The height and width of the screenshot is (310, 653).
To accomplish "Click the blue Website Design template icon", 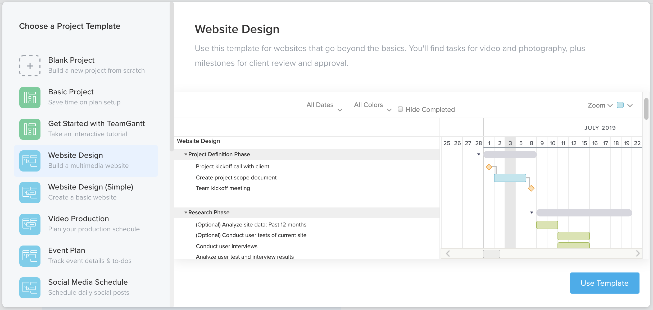I will [30, 161].
